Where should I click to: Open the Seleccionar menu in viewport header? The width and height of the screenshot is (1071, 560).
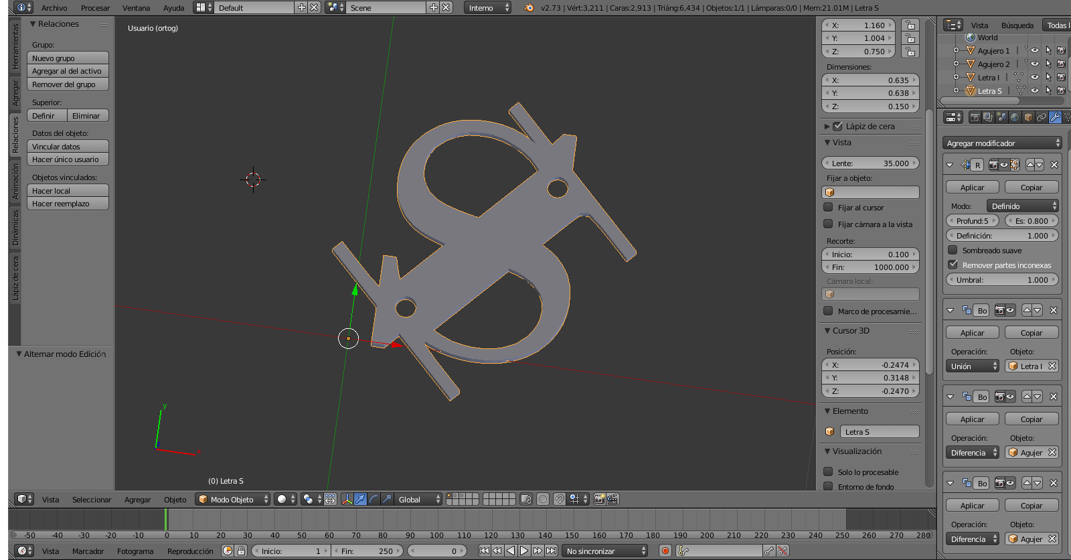[x=92, y=500]
